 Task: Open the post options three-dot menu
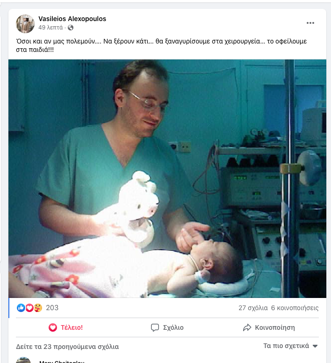[310, 23]
